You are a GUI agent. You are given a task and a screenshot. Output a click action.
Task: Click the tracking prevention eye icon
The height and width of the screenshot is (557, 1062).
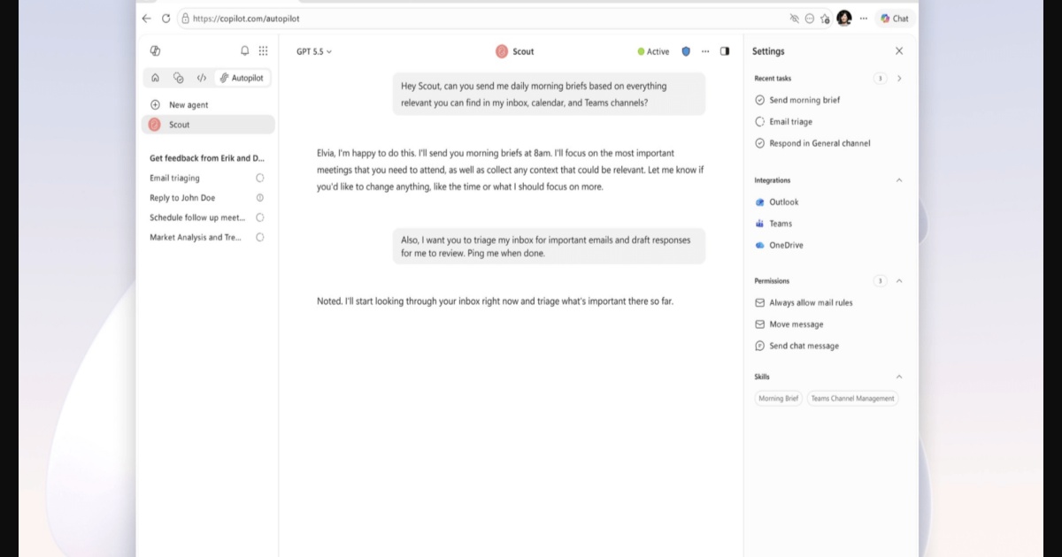[x=794, y=18]
